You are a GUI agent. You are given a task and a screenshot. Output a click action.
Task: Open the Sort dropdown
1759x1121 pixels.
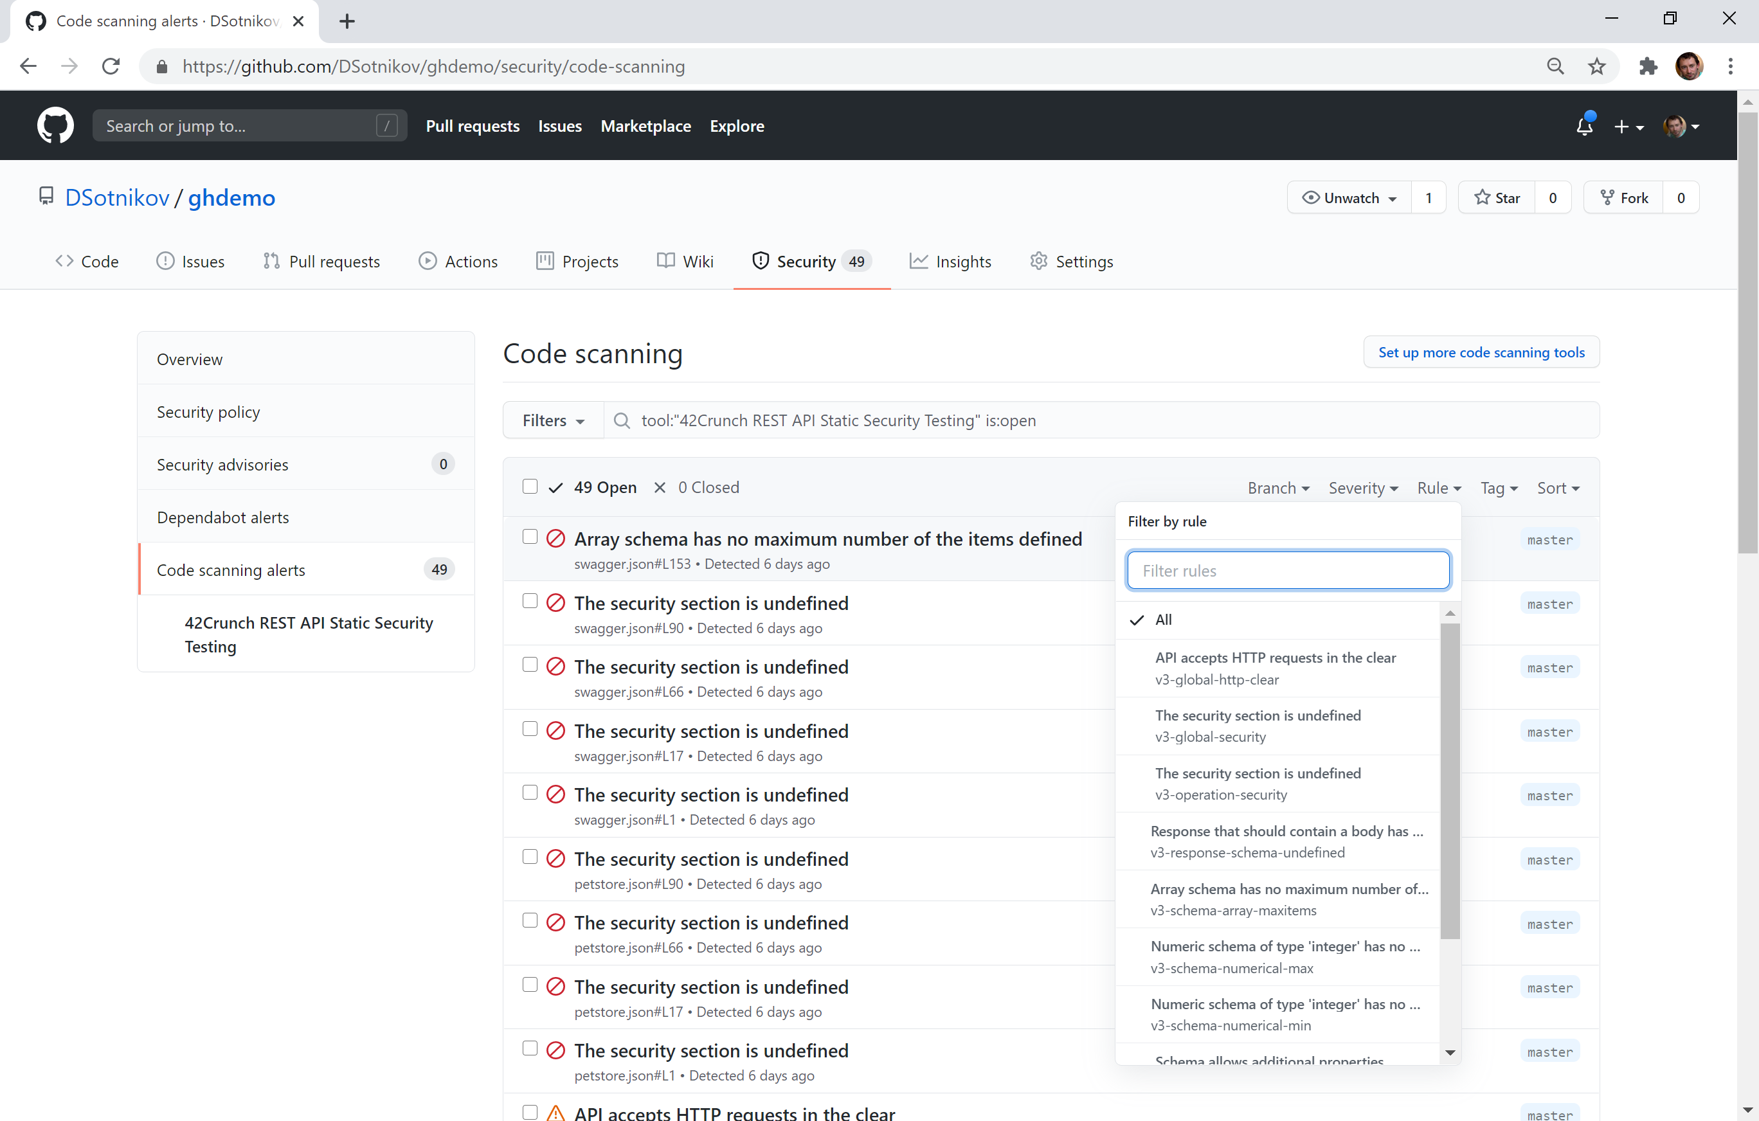pyautogui.click(x=1557, y=488)
